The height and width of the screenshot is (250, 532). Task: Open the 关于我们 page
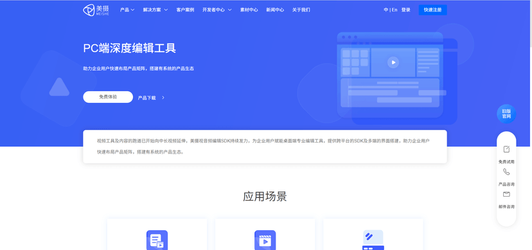pyautogui.click(x=301, y=10)
